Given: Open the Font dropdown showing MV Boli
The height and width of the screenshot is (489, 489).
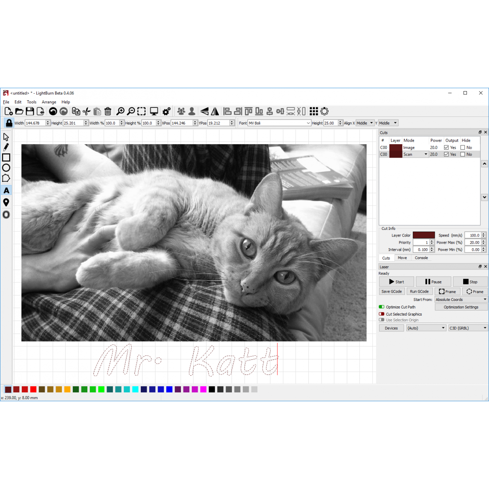Looking at the screenshot, I should click(x=279, y=123).
